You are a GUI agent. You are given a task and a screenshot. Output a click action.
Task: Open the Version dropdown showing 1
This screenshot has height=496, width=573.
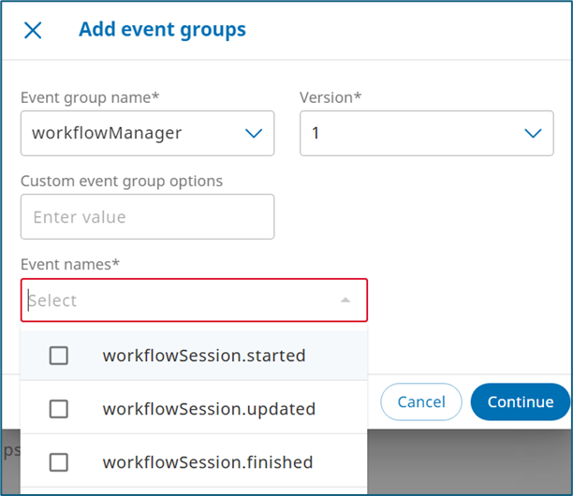point(412,133)
